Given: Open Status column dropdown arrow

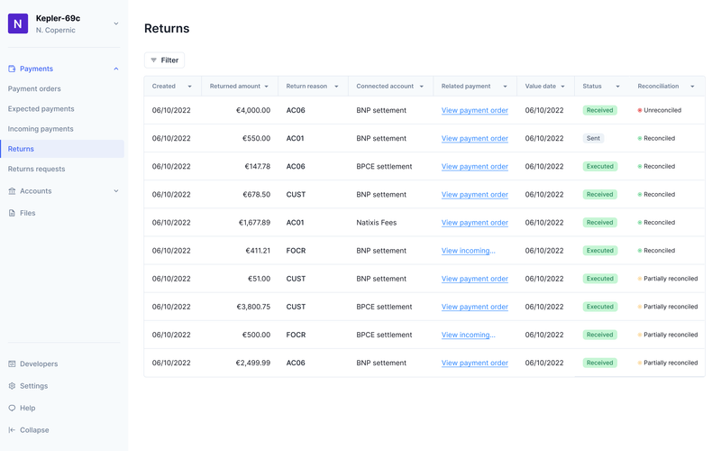Looking at the screenshot, I should point(617,87).
